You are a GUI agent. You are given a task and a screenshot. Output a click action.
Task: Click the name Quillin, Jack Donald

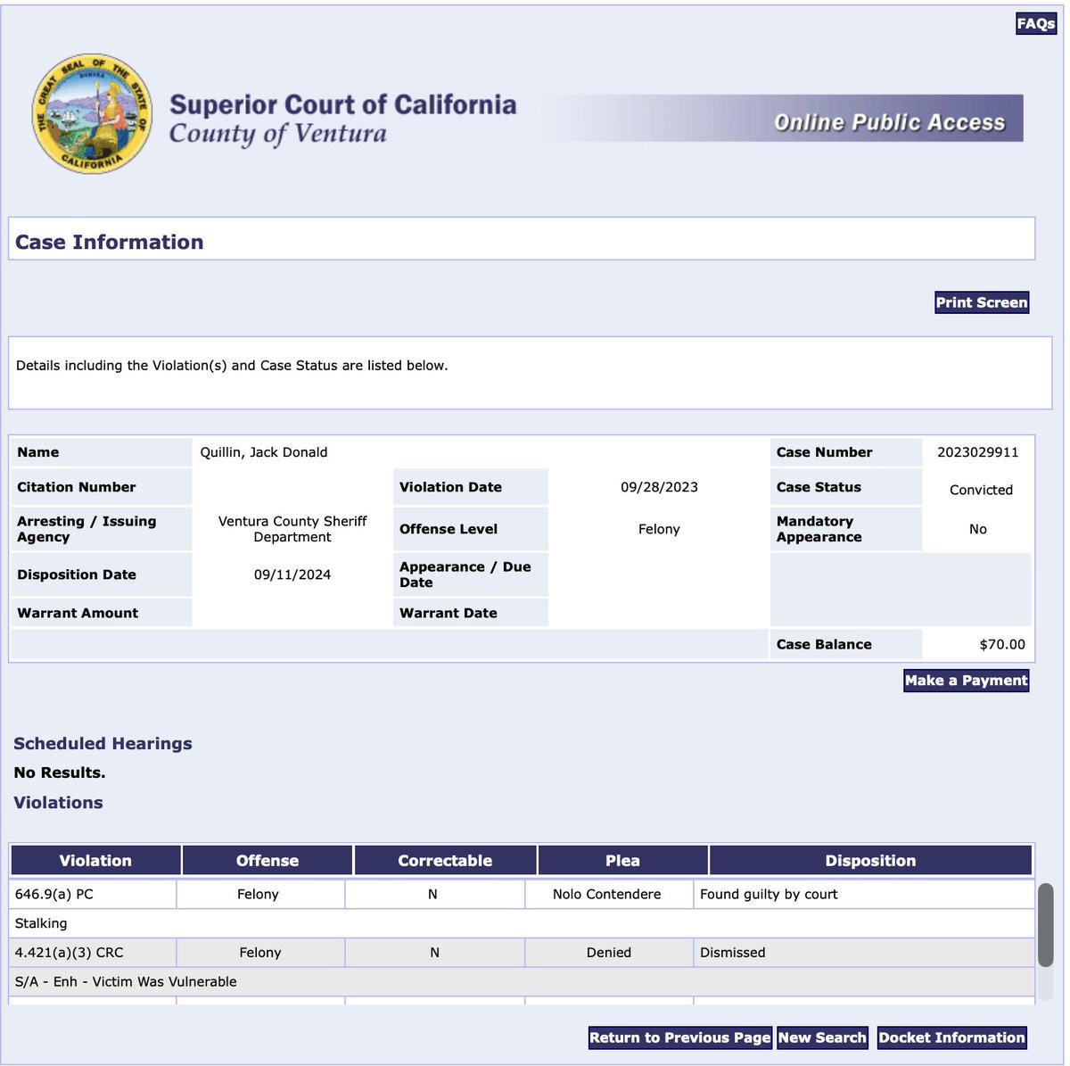tap(264, 452)
